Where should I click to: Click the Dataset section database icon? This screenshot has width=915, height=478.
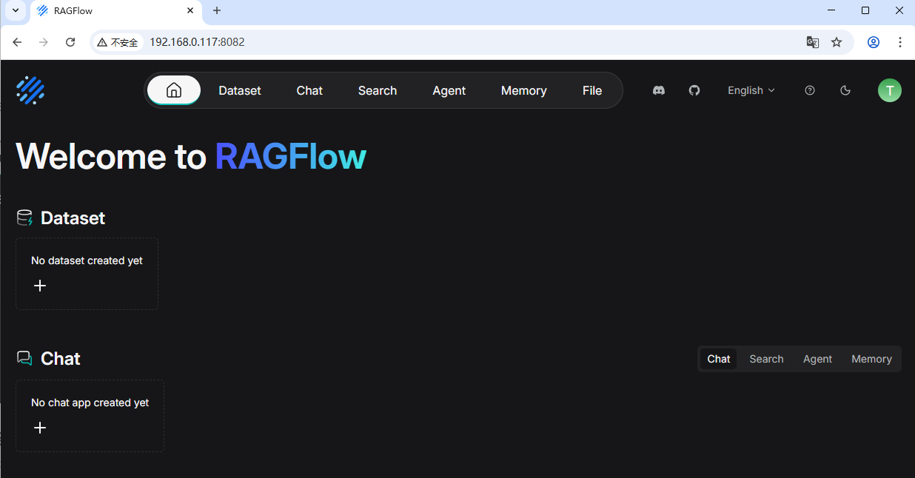[24, 218]
